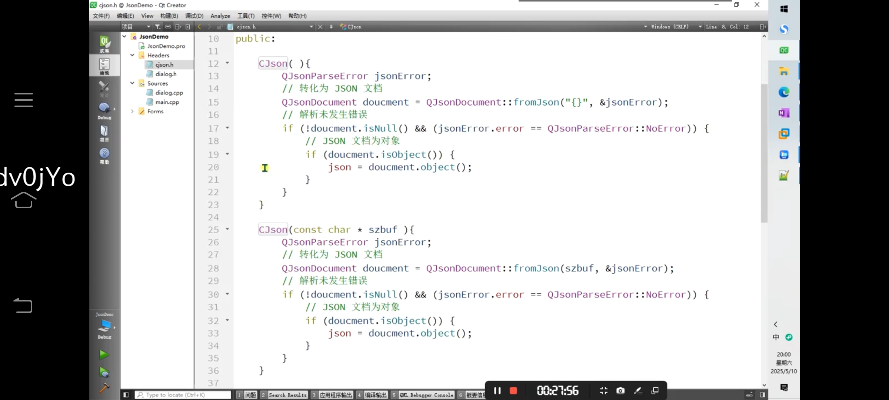This screenshot has width=889, height=400.
Task: Click the filter tree icon in project panel
Action: coord(157,27)
